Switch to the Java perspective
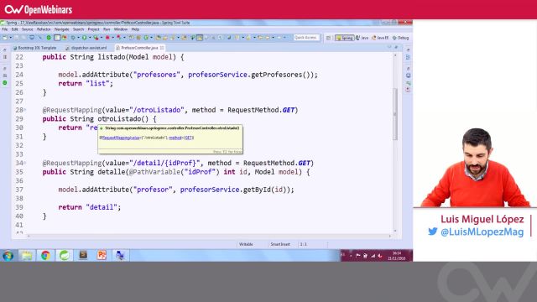Image resolution: width=537 pixels, height=302 pixels. [x=362, y=38]
